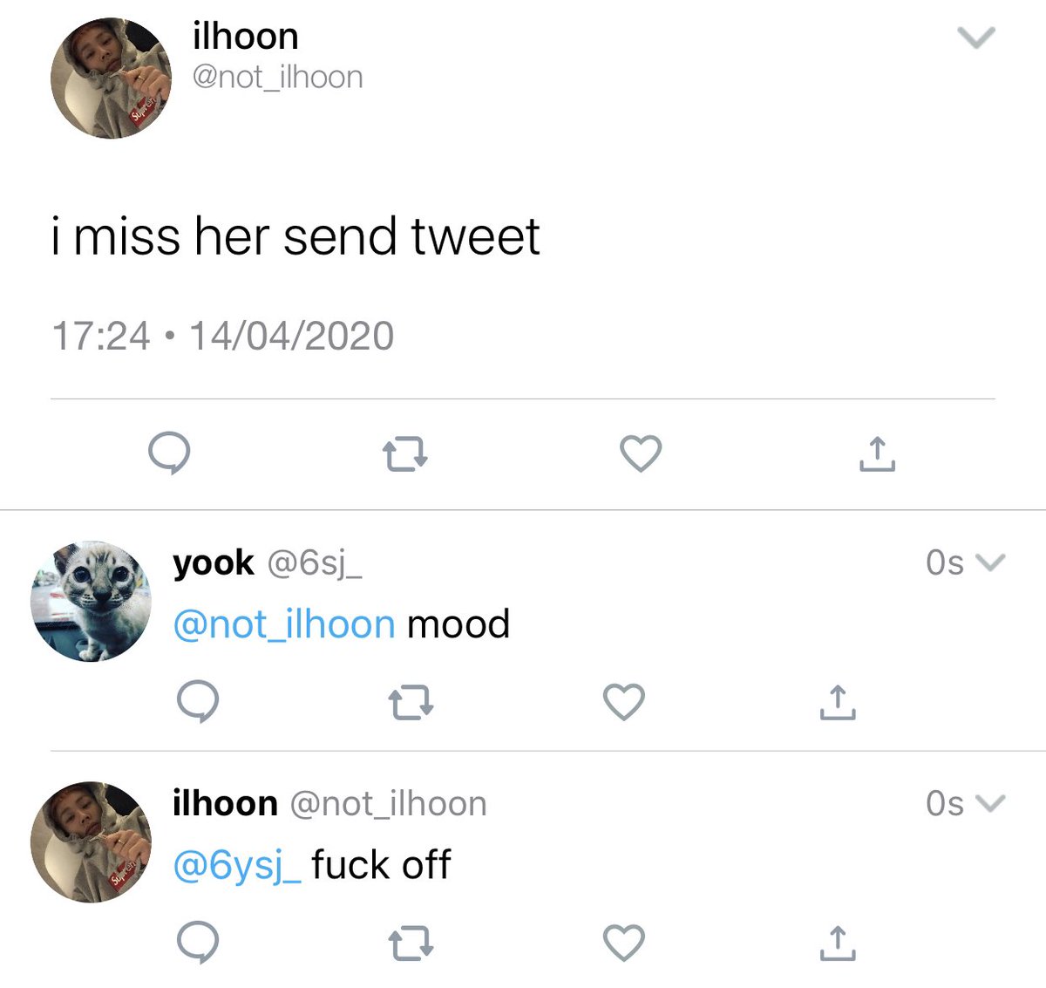This screenshot has height=988, width=1046.
Task: Reply to the main ilhoon tweet
Action: pyautogui.click(x=169, y=453)
